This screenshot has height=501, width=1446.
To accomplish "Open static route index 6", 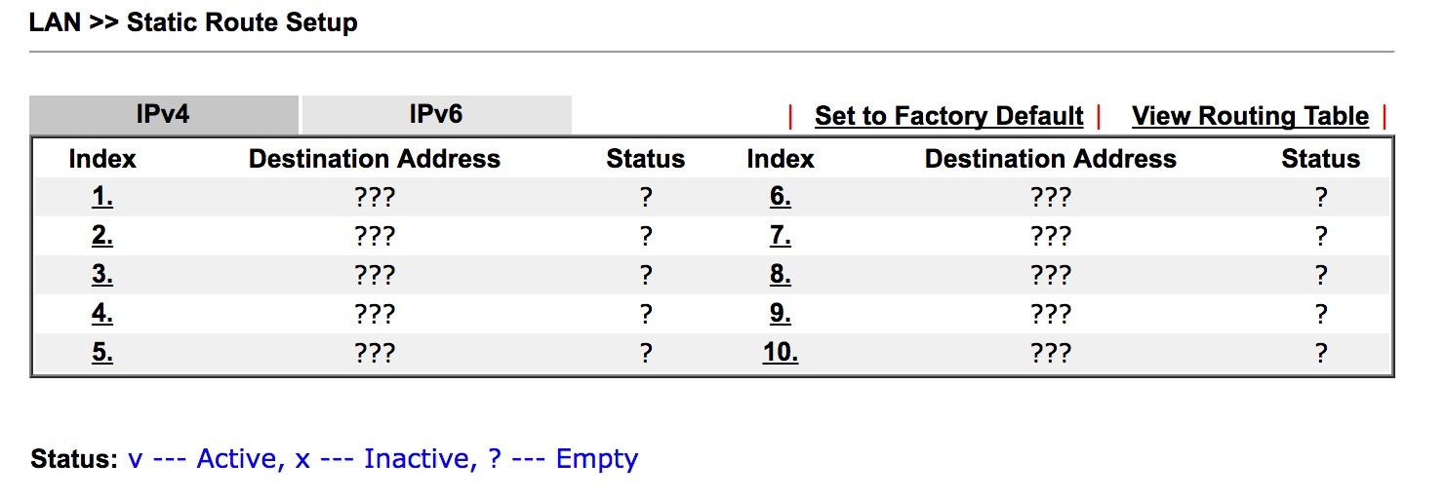I will pos(780,197).
